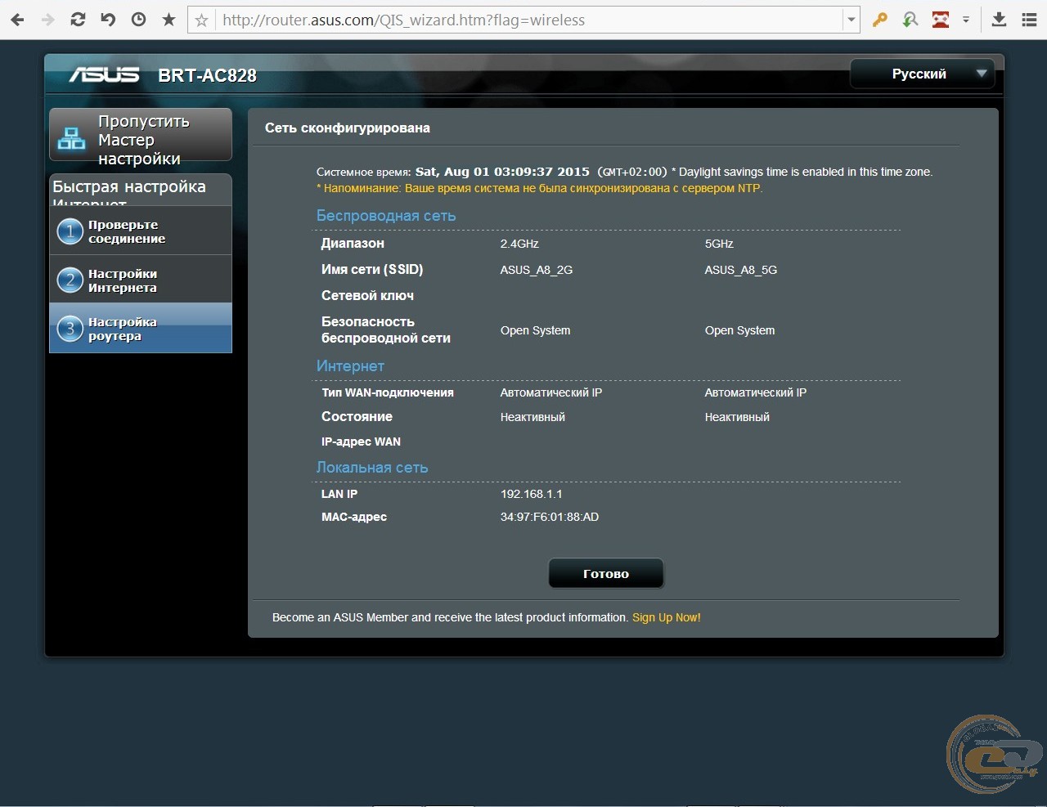Open the password key icon
The image size is (1047, 807).
tap(880, 20)
